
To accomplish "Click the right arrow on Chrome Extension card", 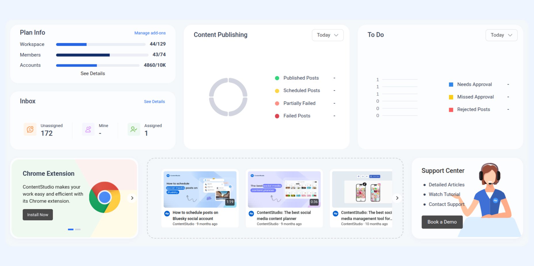I will point(132,198).
